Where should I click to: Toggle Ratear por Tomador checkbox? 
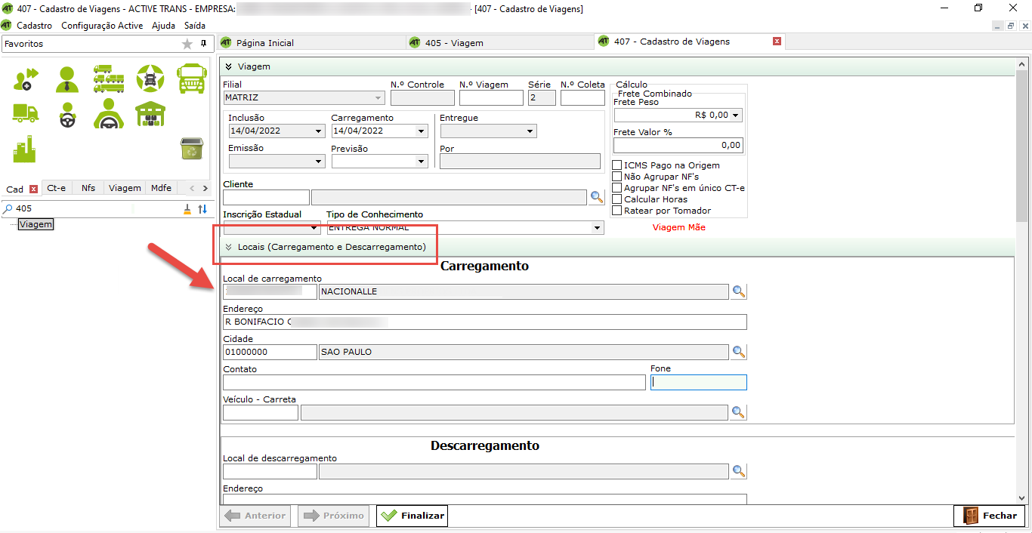617,211
